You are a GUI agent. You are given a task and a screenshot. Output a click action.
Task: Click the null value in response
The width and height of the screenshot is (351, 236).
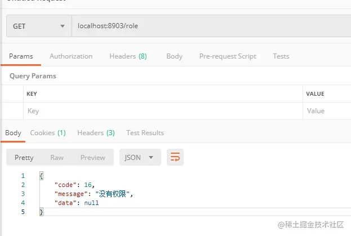(x=91, y=203)
